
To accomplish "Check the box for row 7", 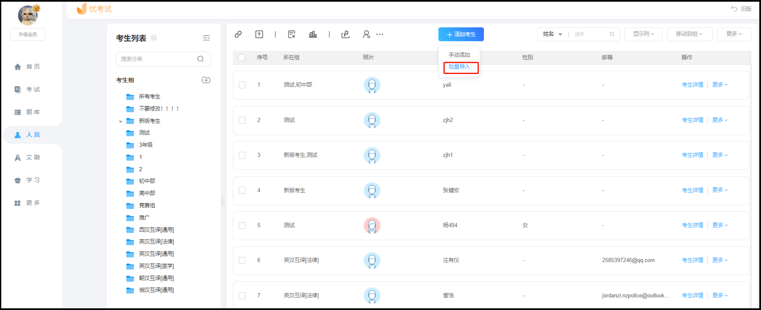I will click(x=242, y=296).
